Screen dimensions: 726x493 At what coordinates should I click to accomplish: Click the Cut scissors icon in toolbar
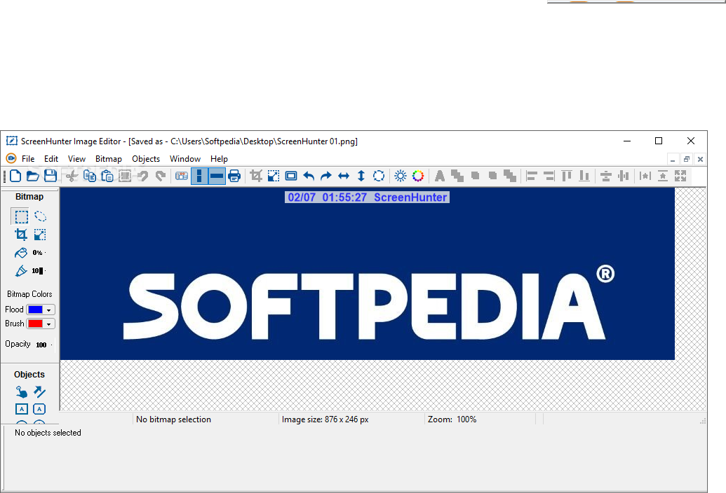pyautogui.click(x=72, y=176)
